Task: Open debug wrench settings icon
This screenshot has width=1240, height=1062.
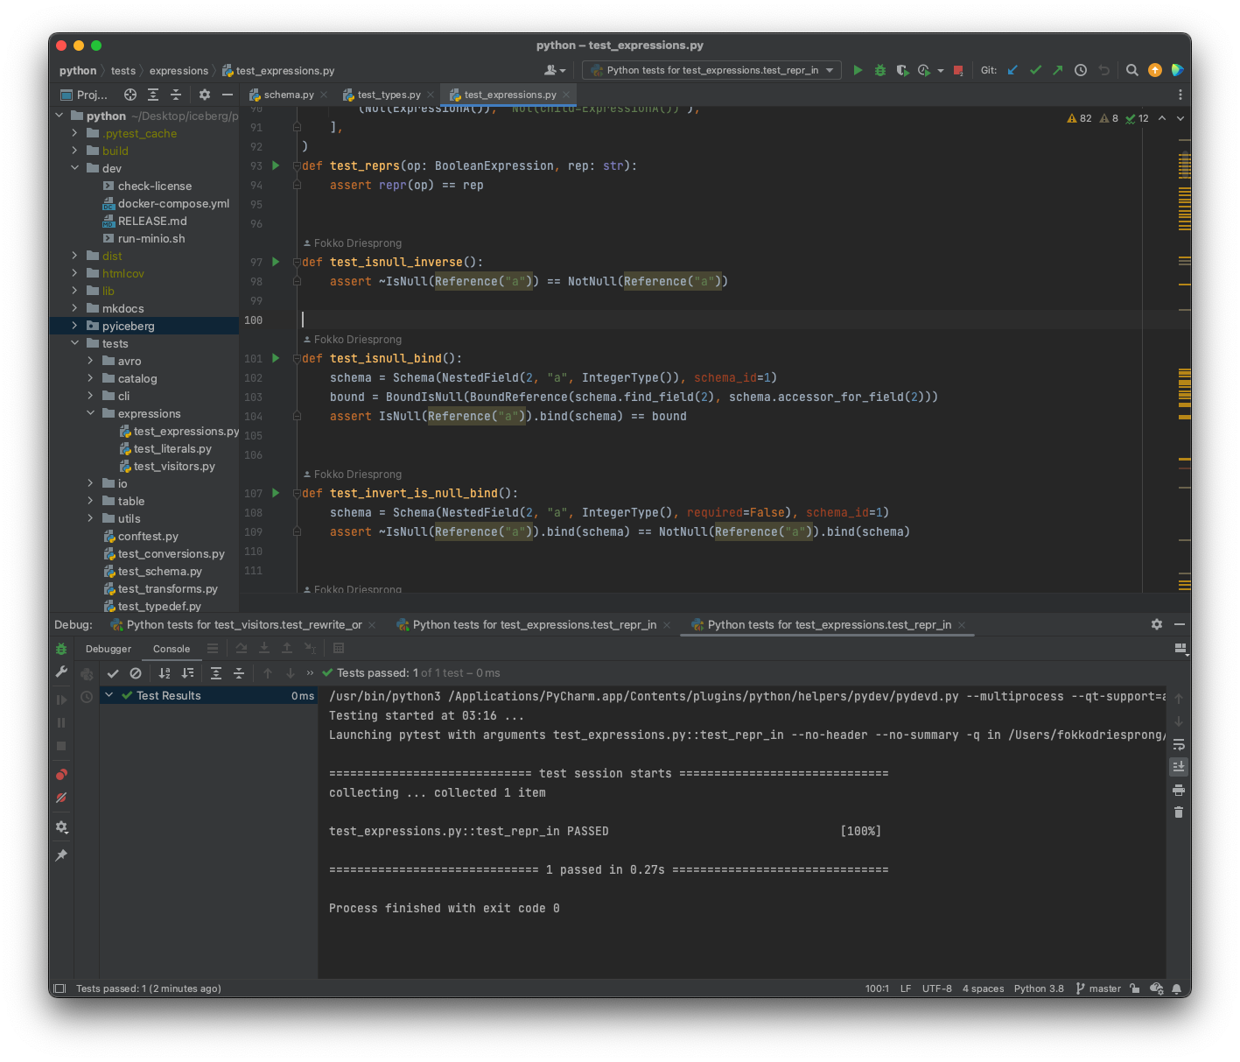Action: [x=61, y=672]
